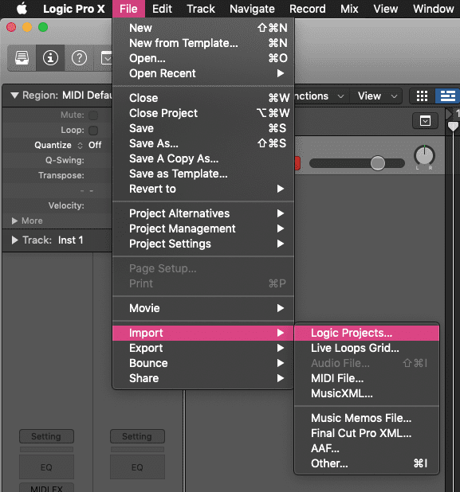The image size is (460, 492).
Task: Choose Live Loops Grid... import option
Action: coord(367,348)
